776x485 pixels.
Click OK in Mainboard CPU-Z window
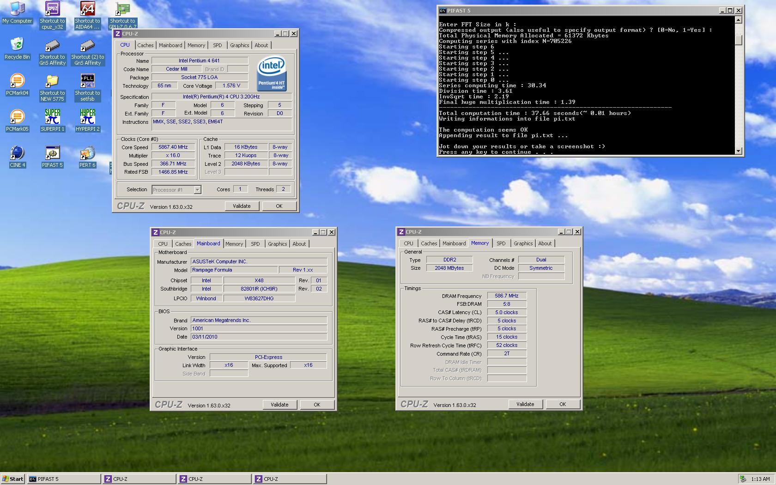coord(317,405)
